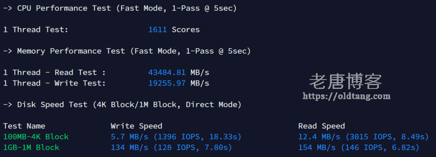Click the Write Speed column header
The height and width of the screenshot is (157, 436).
click(136, 126)
